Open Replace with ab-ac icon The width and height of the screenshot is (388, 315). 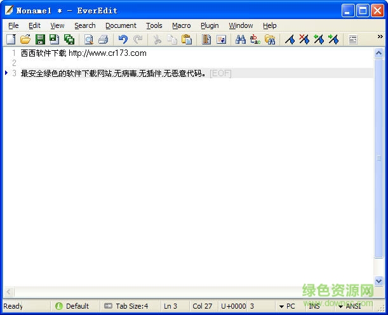[255, 39]
